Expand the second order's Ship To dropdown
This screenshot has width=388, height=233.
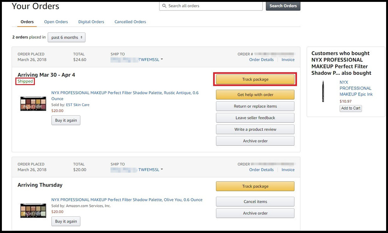coord(162,170)
